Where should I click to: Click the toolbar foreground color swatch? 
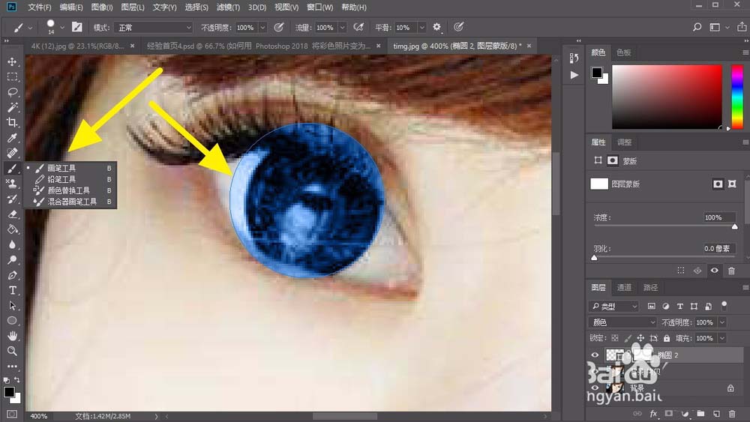[x=8, y=392]
